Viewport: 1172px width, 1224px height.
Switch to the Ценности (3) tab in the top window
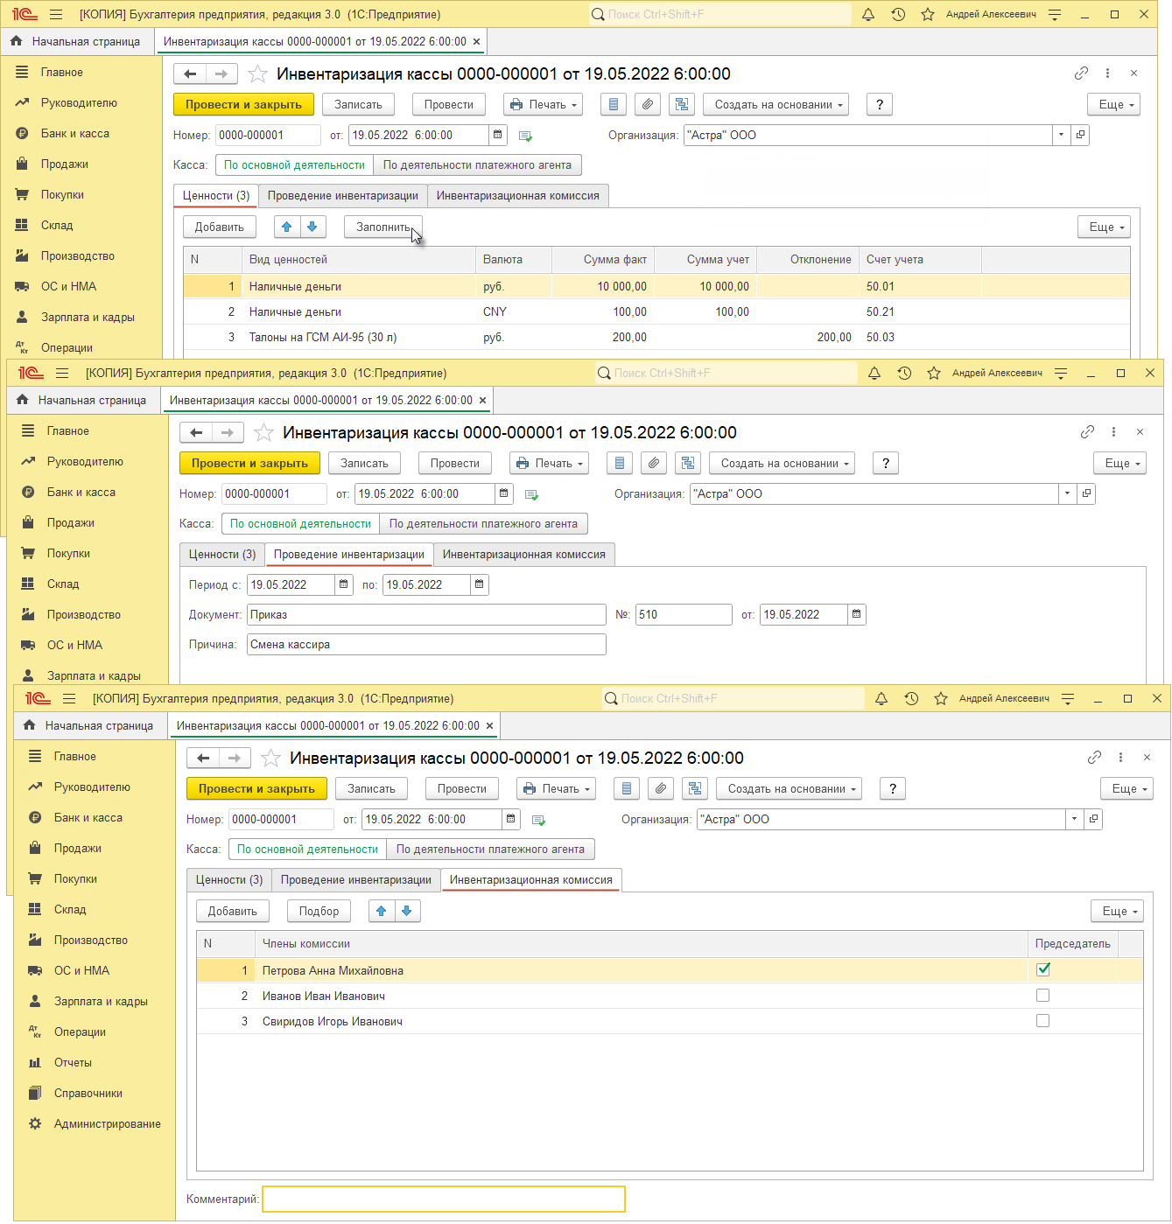click(216, 196)
